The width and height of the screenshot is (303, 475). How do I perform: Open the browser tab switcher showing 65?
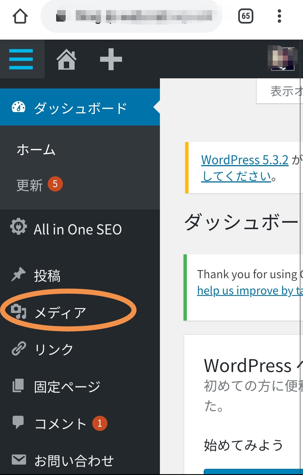[245, 16]
